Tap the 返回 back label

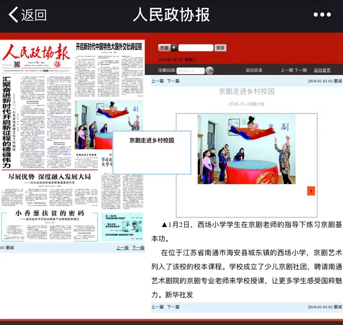[x=34, y=15]
